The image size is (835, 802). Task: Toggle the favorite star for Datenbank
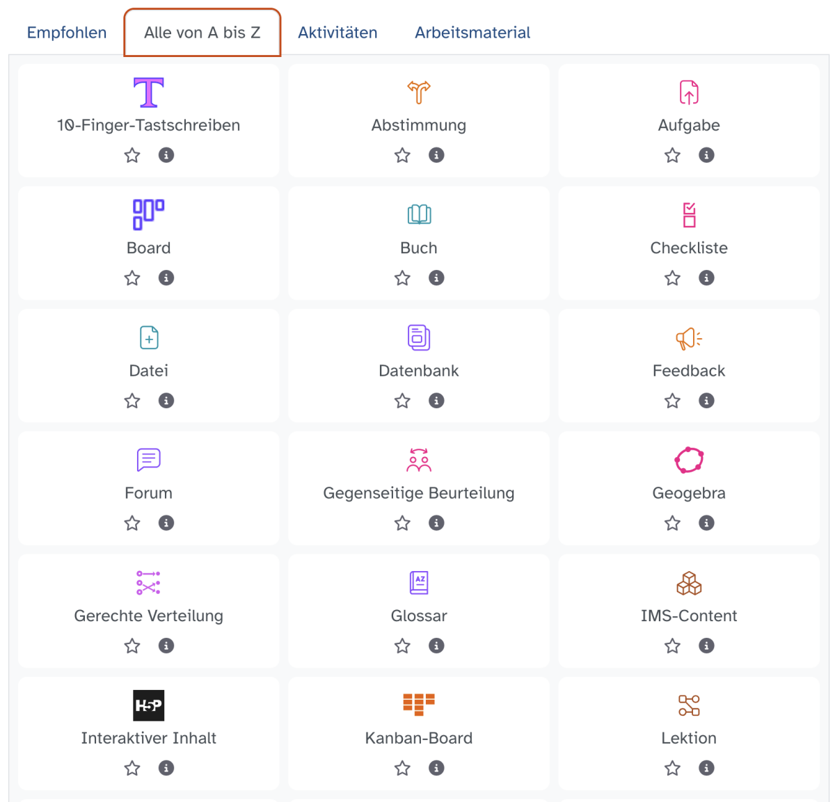point(402,401)
